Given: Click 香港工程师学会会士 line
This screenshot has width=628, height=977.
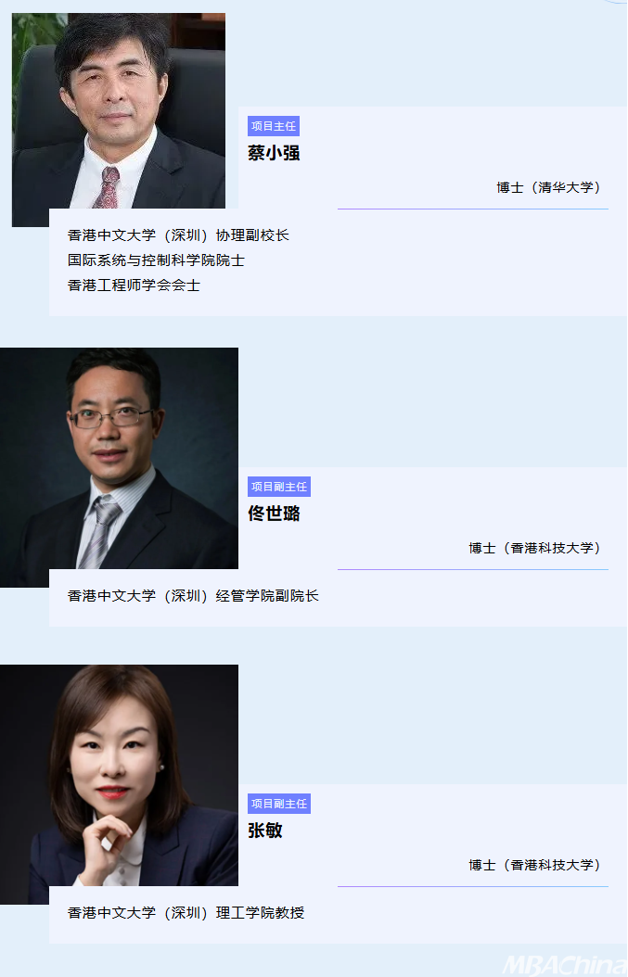Looking at the screenshot, I should [x=134, y=285].
